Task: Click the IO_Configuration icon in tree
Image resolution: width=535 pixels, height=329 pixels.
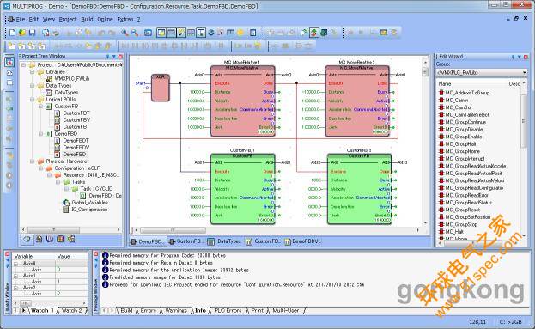Action: (66, 210)
